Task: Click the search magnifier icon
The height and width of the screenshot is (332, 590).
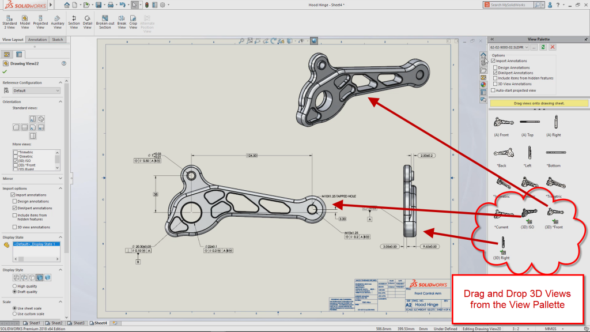Action: point(538,5)
